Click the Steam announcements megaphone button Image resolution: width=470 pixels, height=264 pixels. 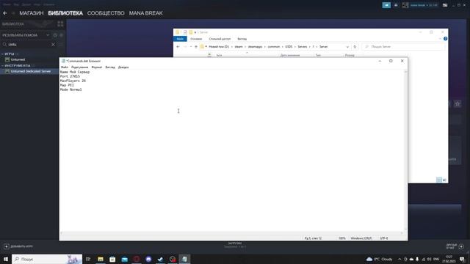tap(386, 5)
